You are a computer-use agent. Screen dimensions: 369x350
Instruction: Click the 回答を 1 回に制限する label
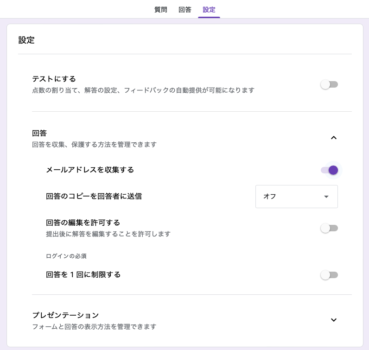pos(83,274)
